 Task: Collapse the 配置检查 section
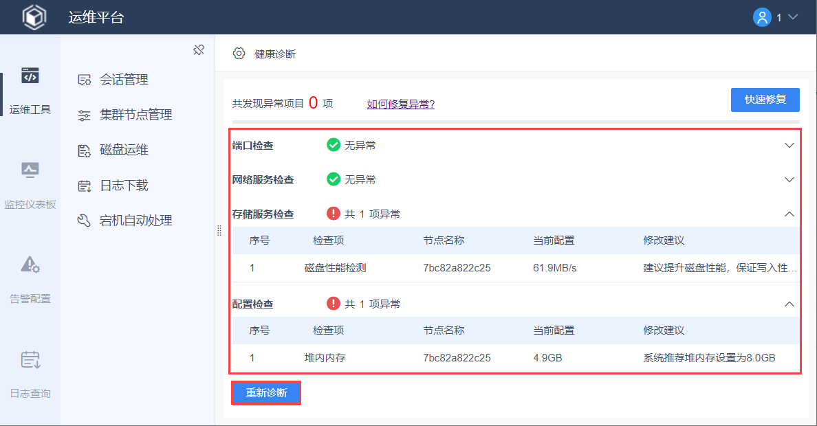pyautogui.click(x=789, y=304)
